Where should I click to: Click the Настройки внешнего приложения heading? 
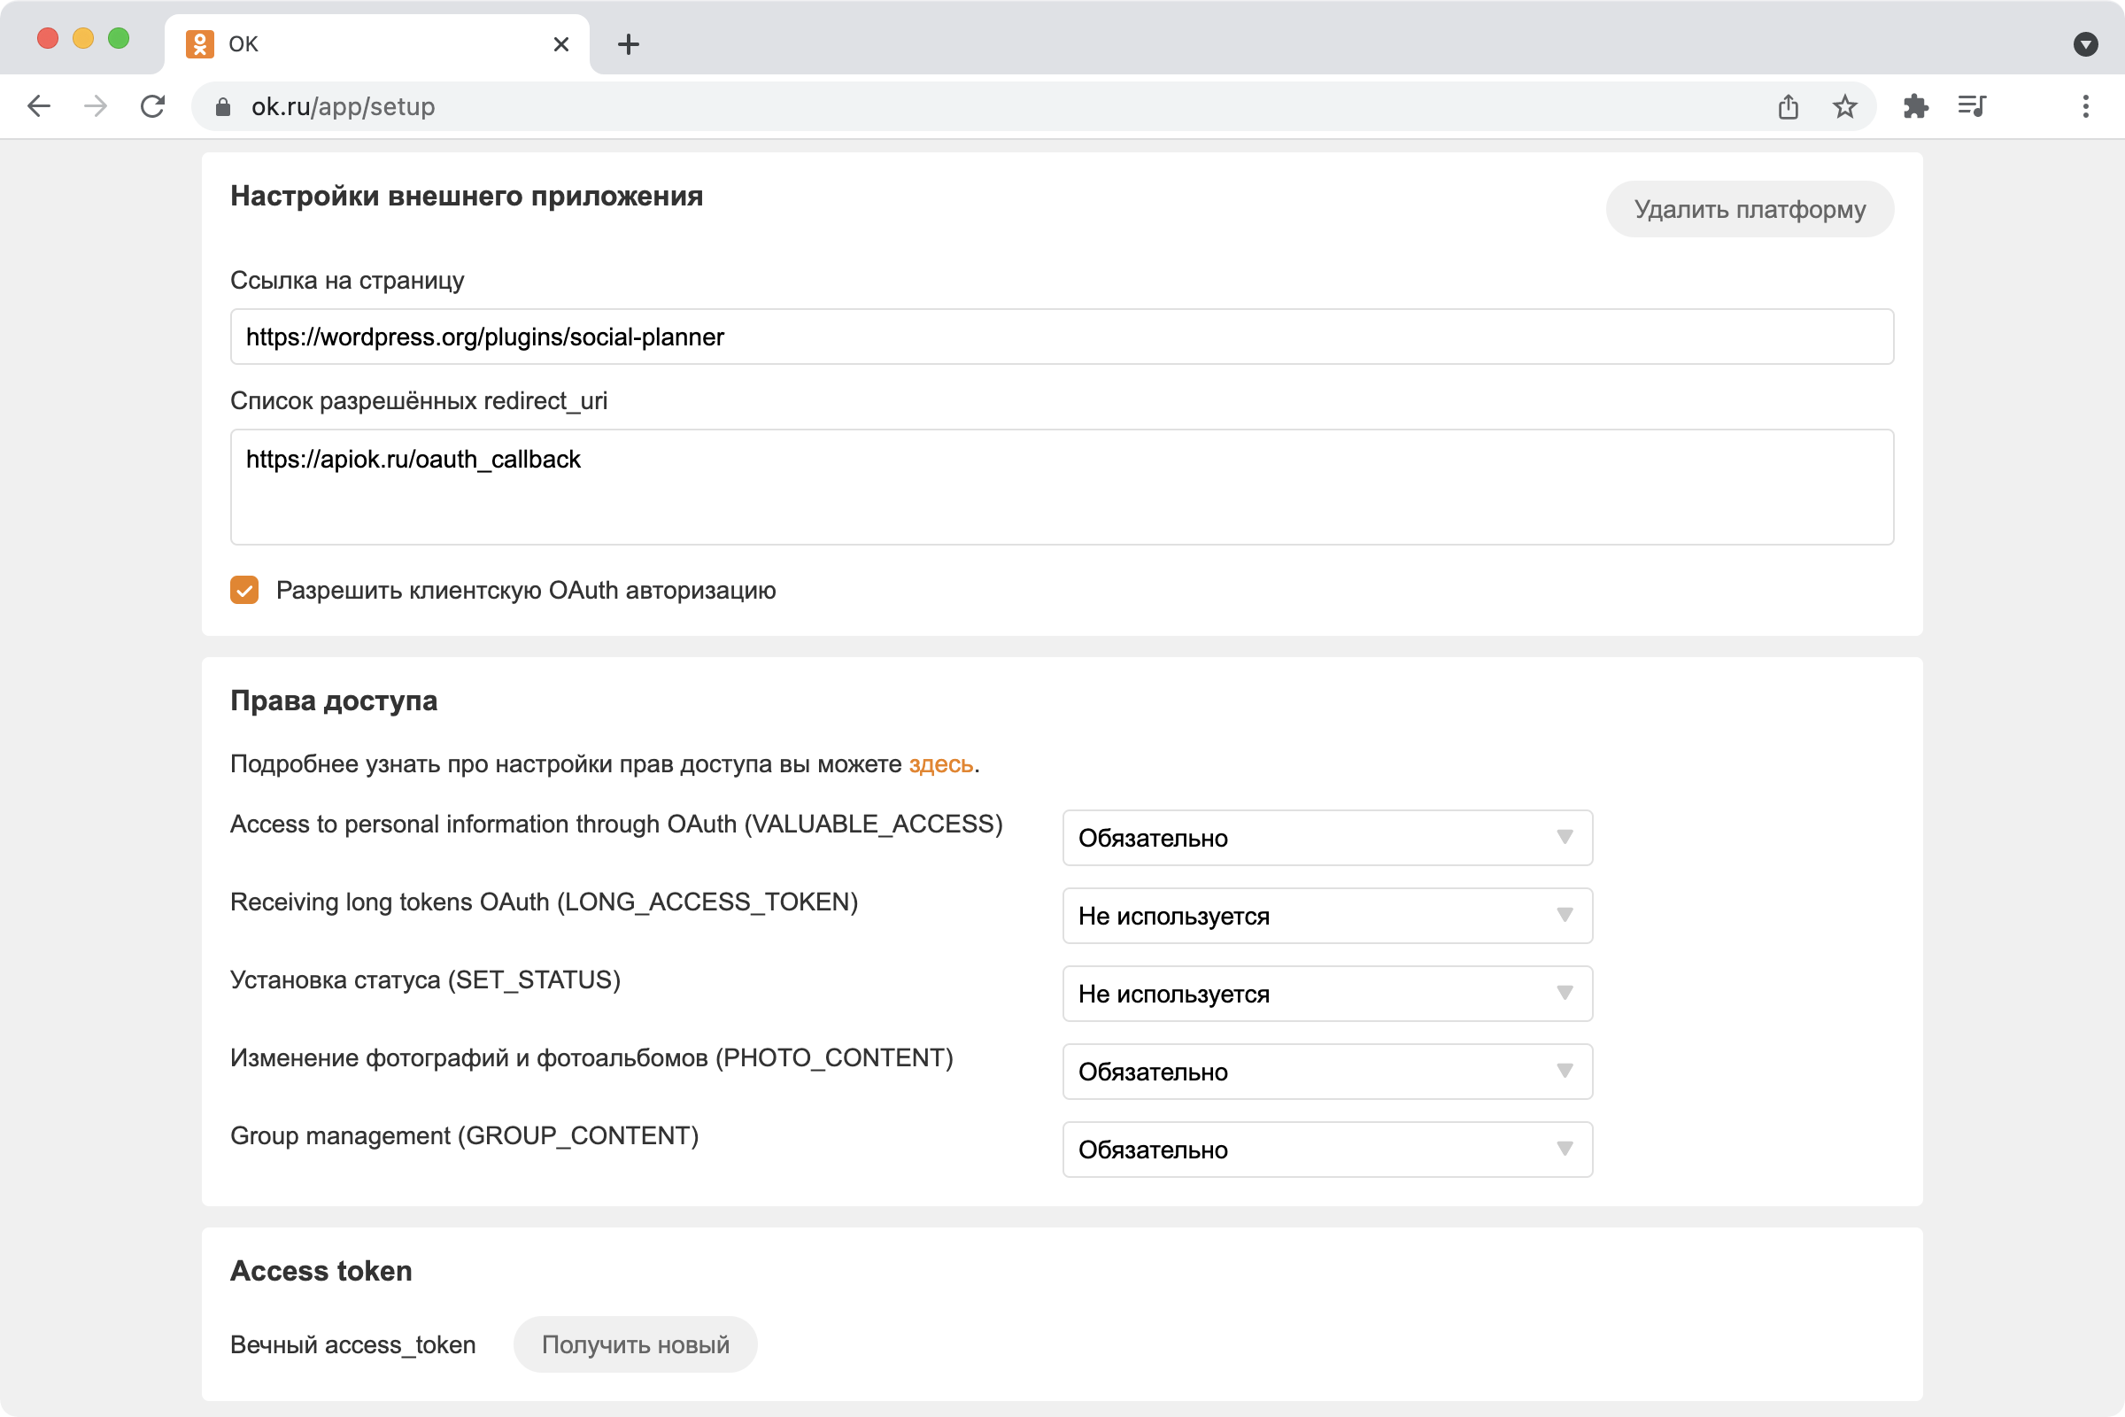(x=467, y=196)
